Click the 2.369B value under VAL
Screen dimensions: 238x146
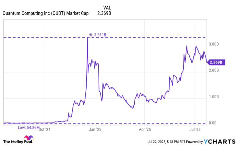[104, 14]
